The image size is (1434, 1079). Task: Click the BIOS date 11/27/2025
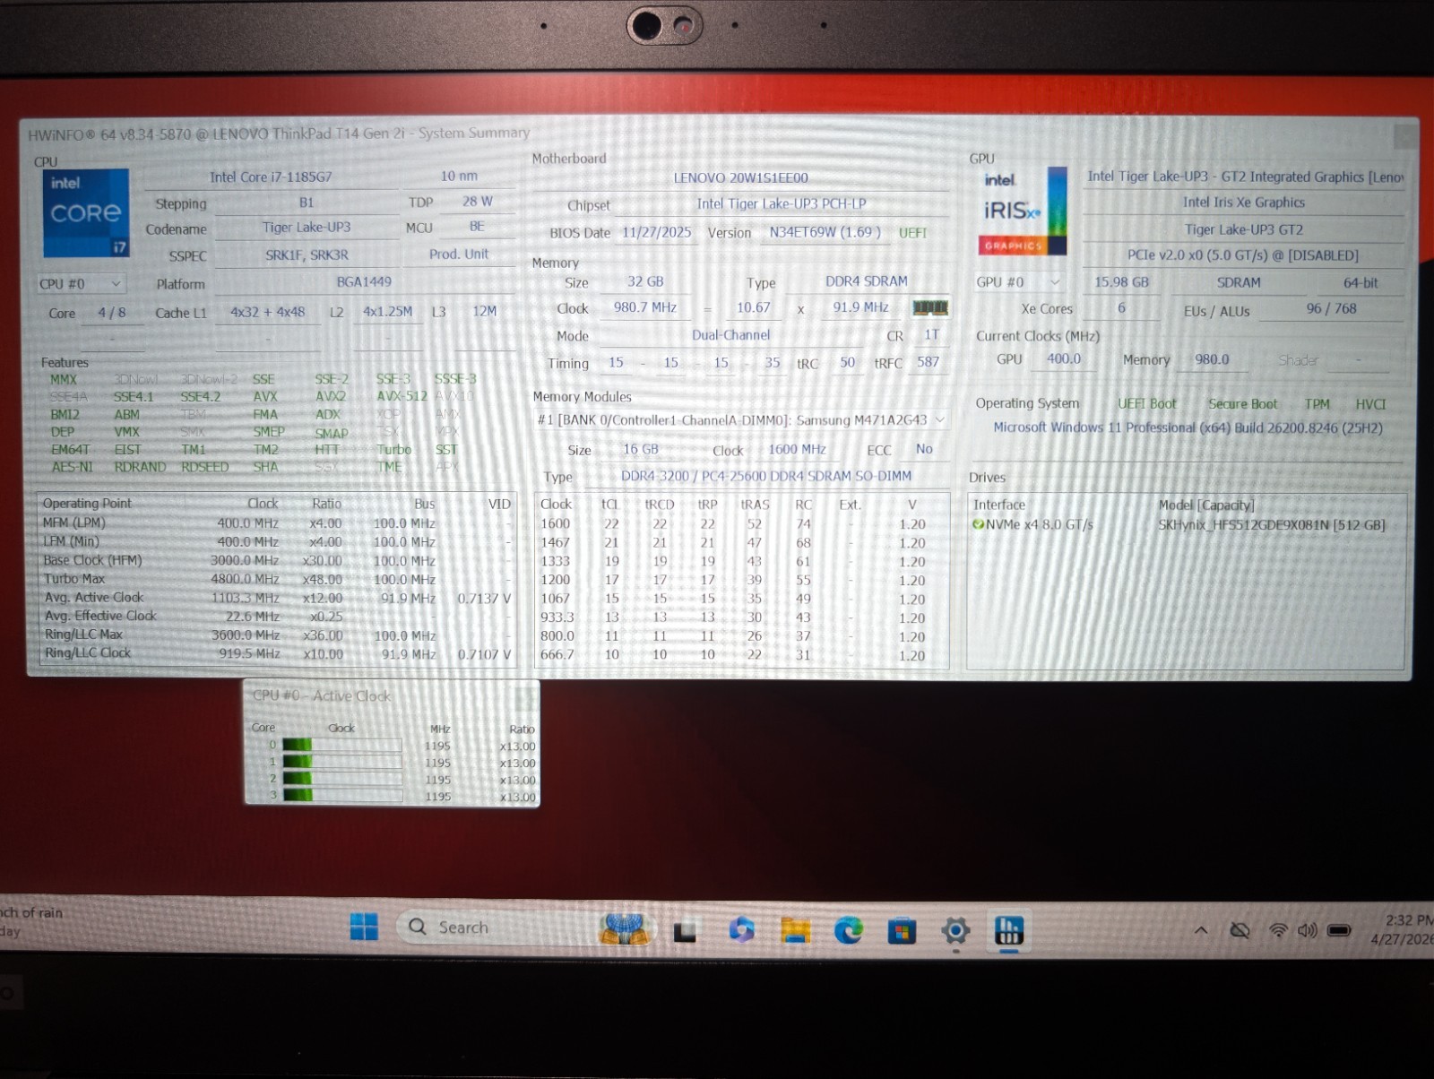[657, 232]
